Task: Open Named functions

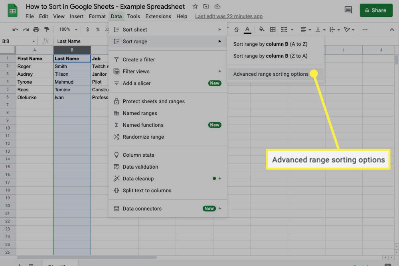Action: pyautogui.click(x=168, y=125)
